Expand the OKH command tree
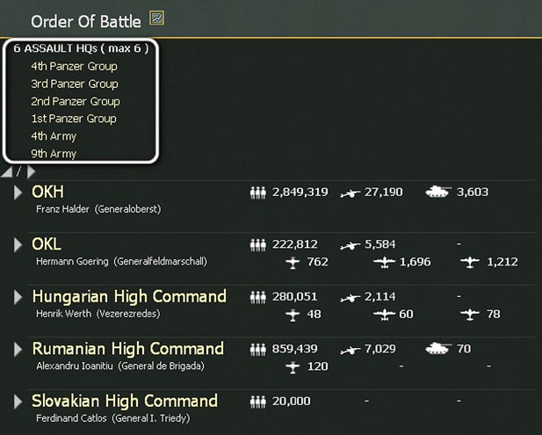This screenshot has width=542, height=435. point(18,192)
